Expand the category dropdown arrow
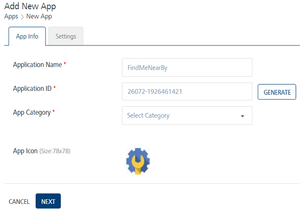This screenshot has height=211, width=300. (x=242, y=116)
